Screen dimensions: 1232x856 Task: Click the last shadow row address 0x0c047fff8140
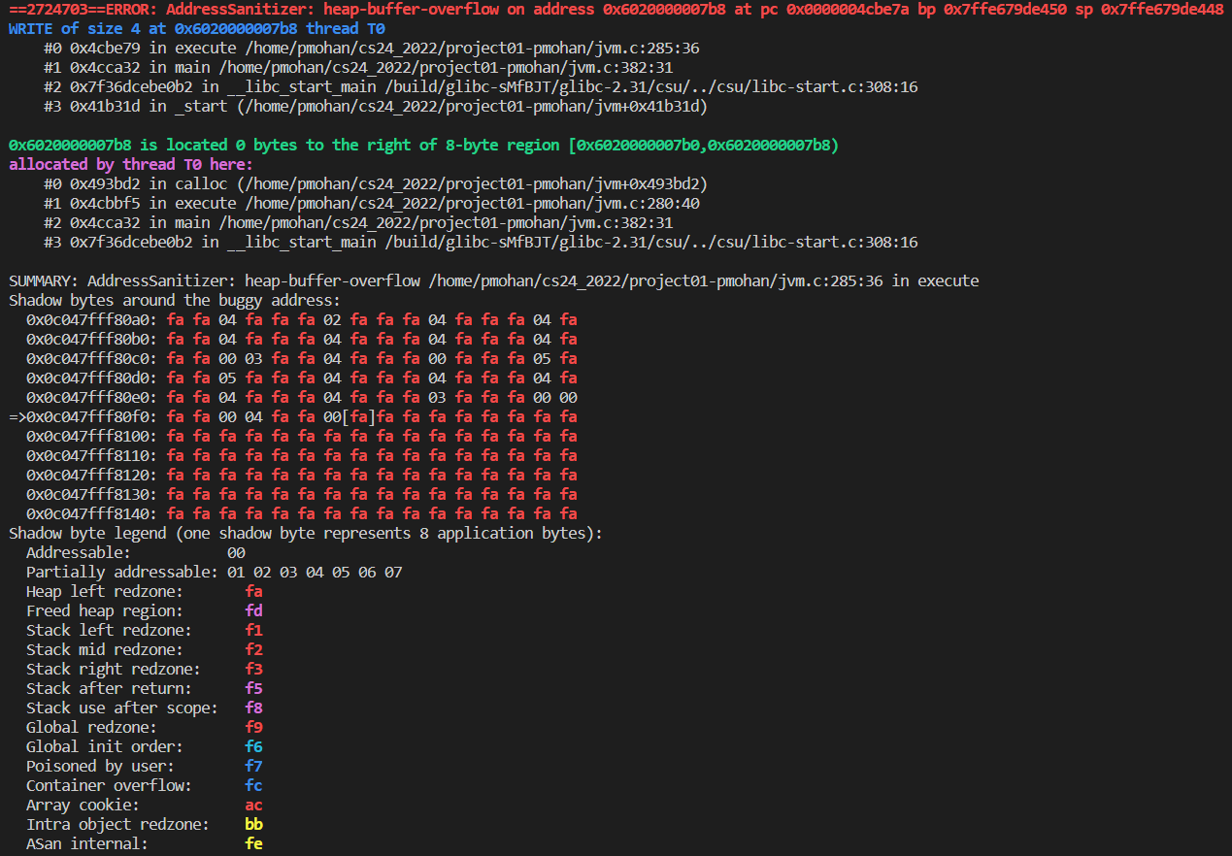point(91,514)
